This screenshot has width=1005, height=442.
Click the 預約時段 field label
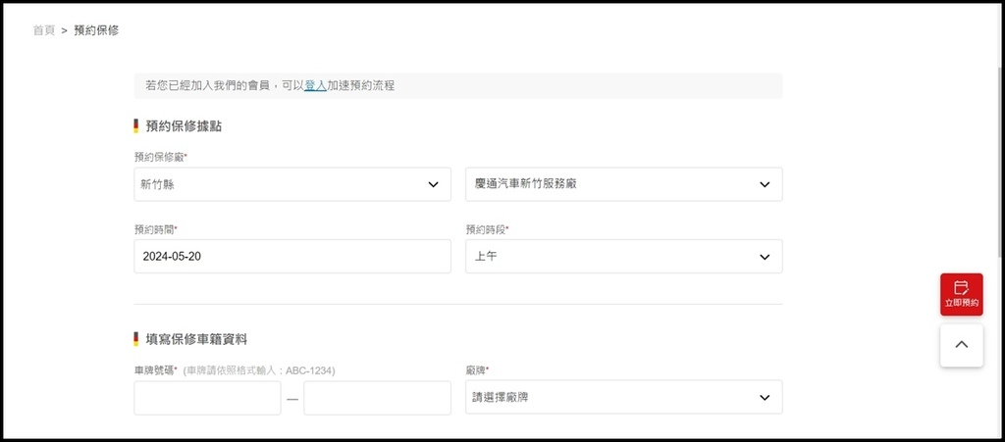[x=487, y=229]
